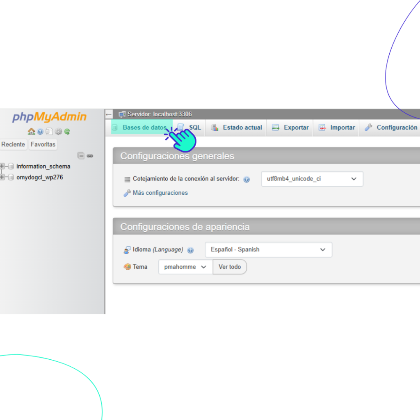Open the SQL documentation pages icon

[x=49, y=131]
